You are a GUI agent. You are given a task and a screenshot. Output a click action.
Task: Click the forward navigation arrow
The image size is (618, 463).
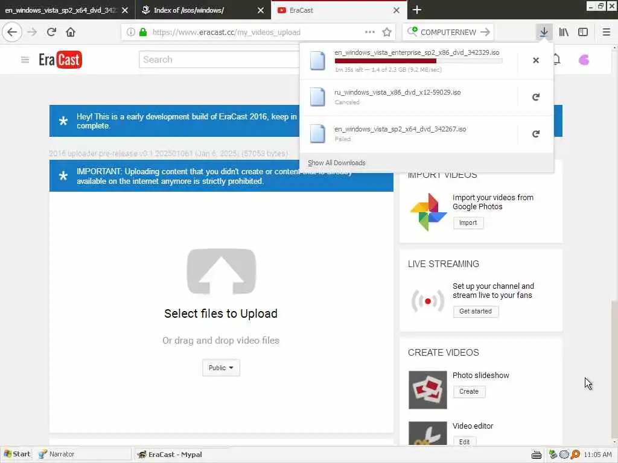pos(32,32)
